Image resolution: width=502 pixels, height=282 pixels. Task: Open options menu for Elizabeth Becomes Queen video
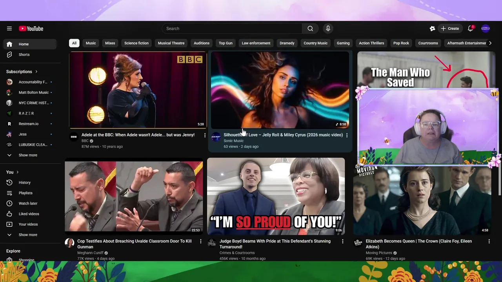489,241
